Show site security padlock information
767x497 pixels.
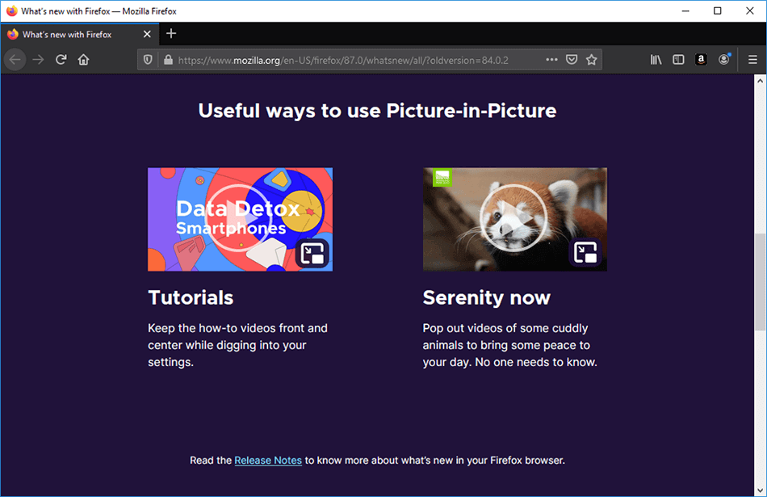[x=168, y=60]
